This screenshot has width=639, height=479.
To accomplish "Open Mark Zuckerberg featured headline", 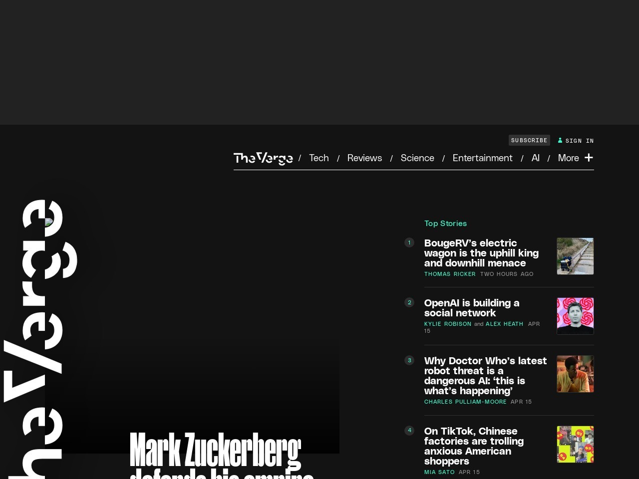I will point(222,456).
